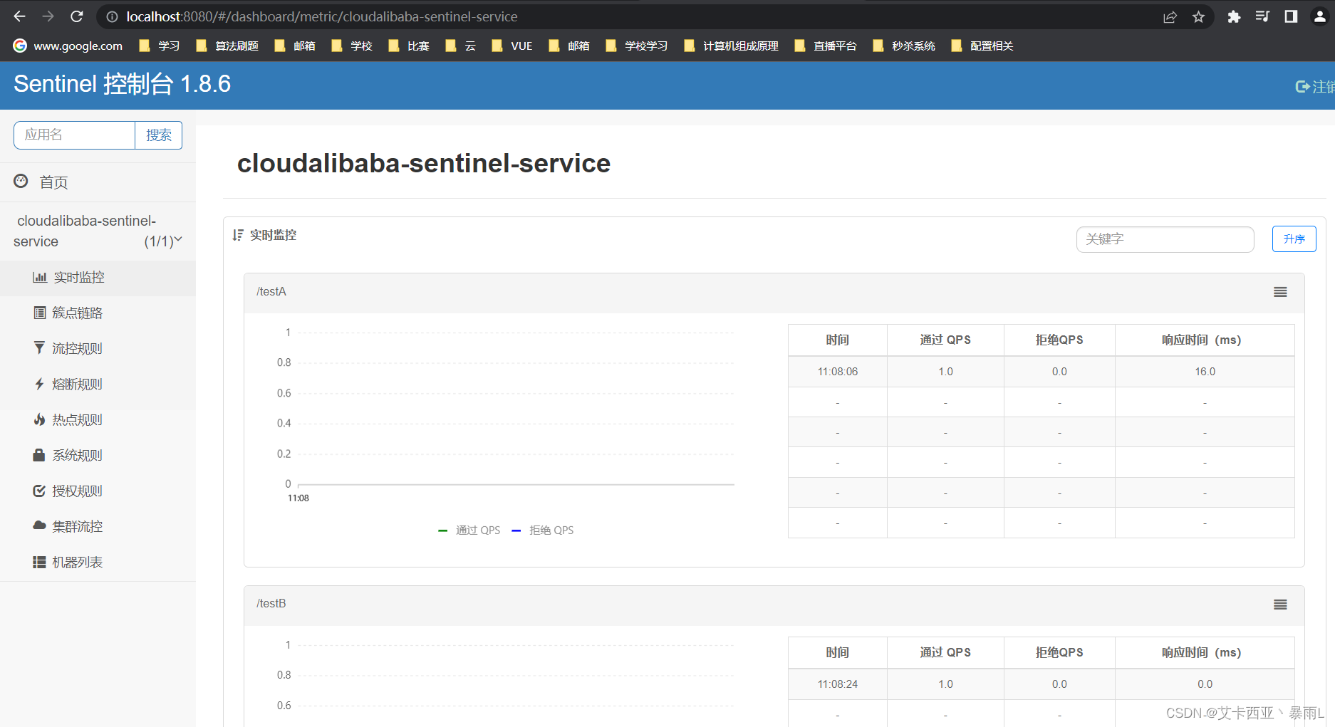Viewport: 1335px width, 727px height.
Task: Click the browser address bar URL
Action: click(321, 16)
